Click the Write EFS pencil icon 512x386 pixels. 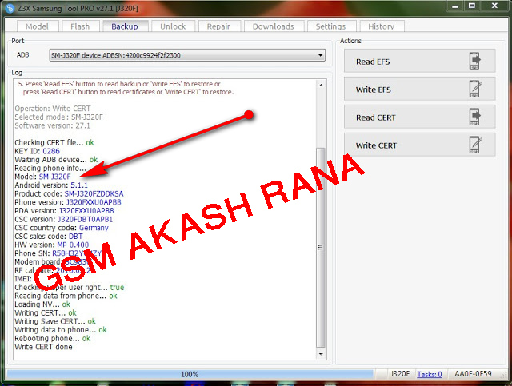coord(474,89)
